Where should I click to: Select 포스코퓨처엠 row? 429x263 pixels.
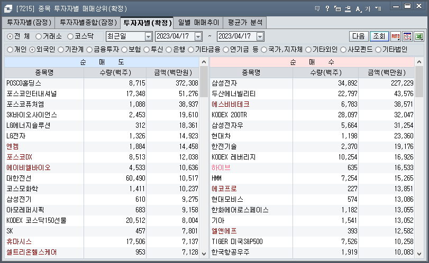click(102, 105)
